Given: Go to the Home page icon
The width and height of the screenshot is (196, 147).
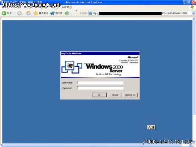Looking at the screenshot, I should pos(28,13).
